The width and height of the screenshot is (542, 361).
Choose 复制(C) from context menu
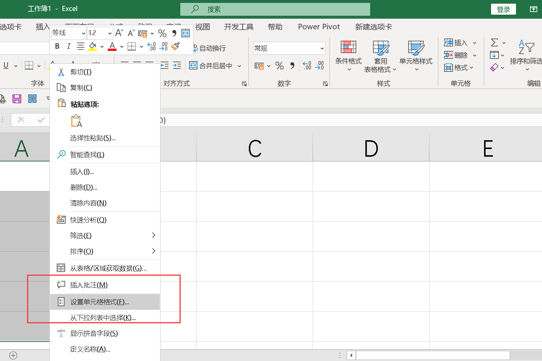[105, 88]
